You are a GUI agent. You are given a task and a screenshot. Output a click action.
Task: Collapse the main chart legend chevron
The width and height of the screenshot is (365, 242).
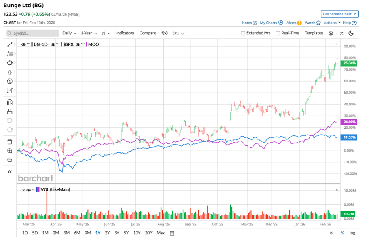pyautogui.click(x=337, y=44)
